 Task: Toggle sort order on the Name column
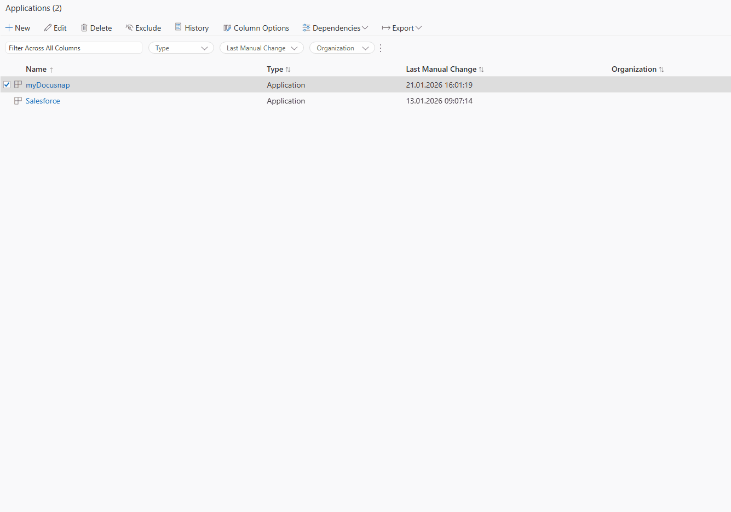35,69
